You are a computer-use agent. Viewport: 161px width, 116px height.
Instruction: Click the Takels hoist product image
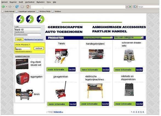tap(61, 56)
